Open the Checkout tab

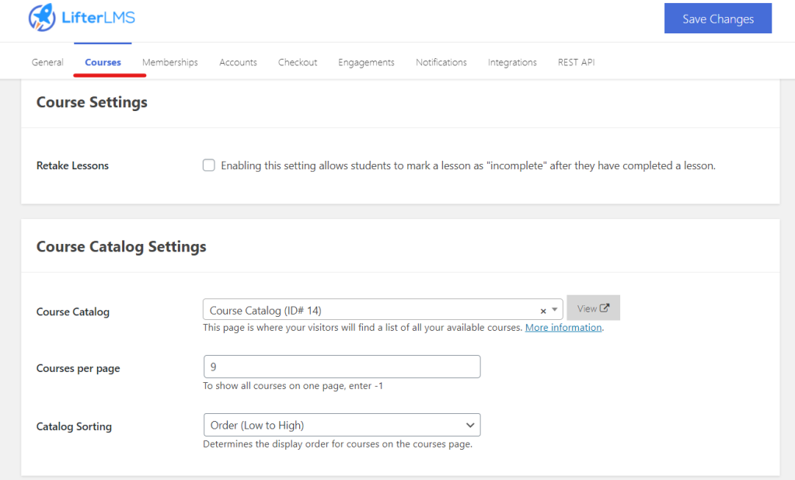(298, 62)
